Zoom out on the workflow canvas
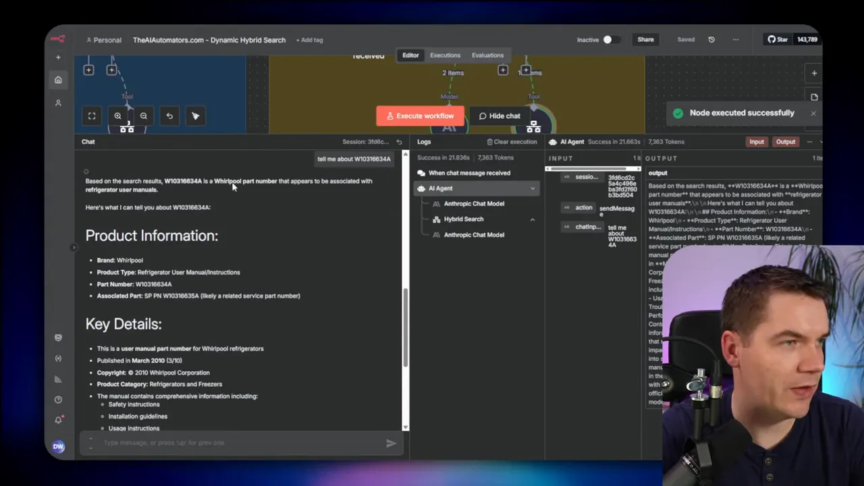Screen dimensions: 864x486 (x=143, y=116)
